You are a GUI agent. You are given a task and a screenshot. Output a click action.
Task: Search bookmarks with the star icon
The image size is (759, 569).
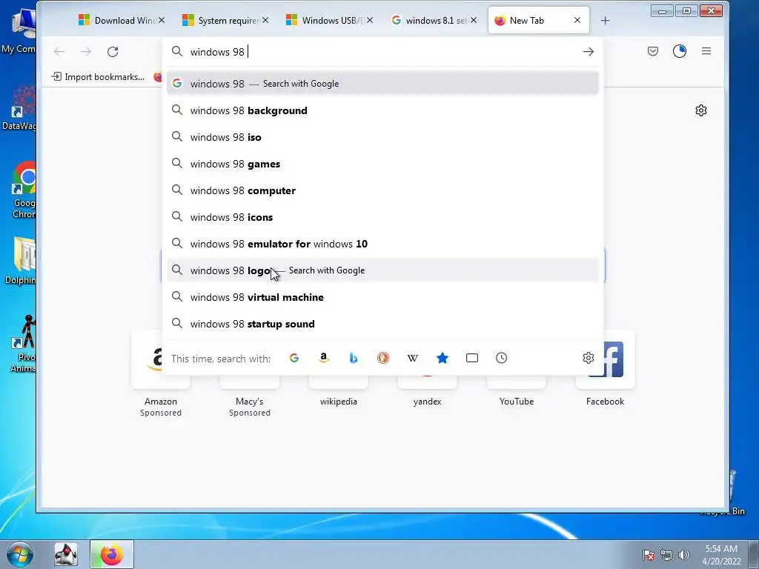(x=443, y=358)
